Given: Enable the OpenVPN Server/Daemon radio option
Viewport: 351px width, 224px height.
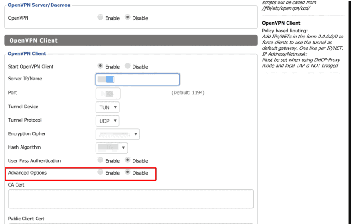Looking at the screenshot, I should [x=101, y=18].
